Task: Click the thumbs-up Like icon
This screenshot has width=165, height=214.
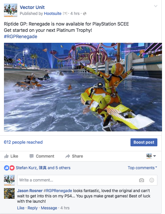Action: [x=6, y=156]
